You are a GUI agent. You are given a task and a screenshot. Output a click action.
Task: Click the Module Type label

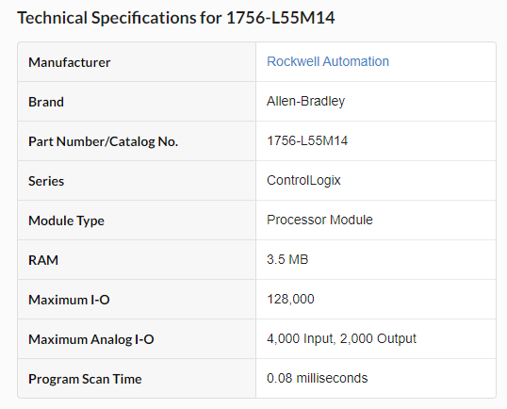click(x=66, y=221)
